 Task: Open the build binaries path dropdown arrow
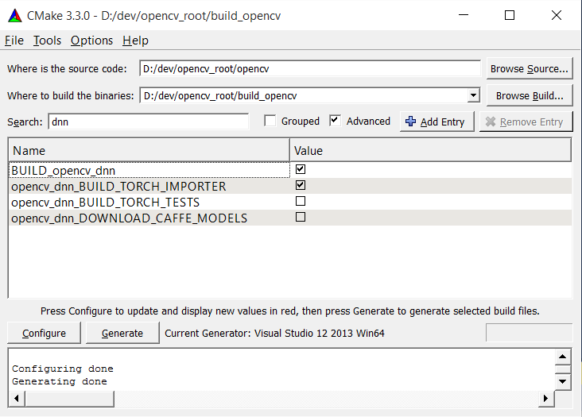coord(473,95)
